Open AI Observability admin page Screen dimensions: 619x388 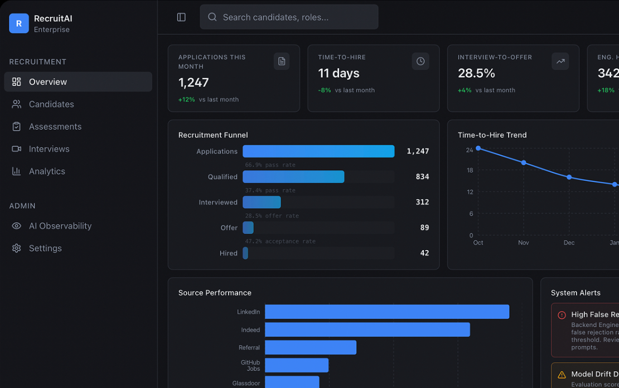point(78,226)
